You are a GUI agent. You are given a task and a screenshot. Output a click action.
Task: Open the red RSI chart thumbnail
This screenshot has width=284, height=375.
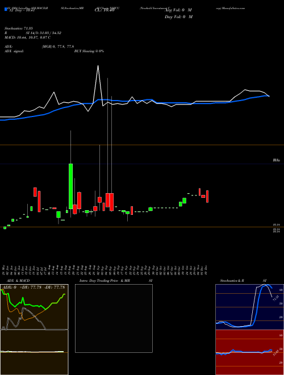249,352
